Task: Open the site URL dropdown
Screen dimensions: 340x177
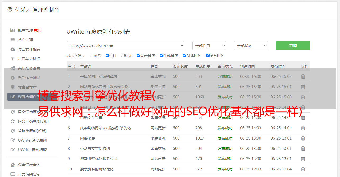Action: tap(125, 46)
